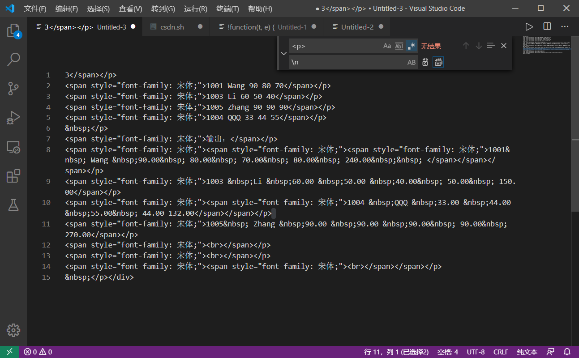Open the Explorer view in activity bar

13,30
